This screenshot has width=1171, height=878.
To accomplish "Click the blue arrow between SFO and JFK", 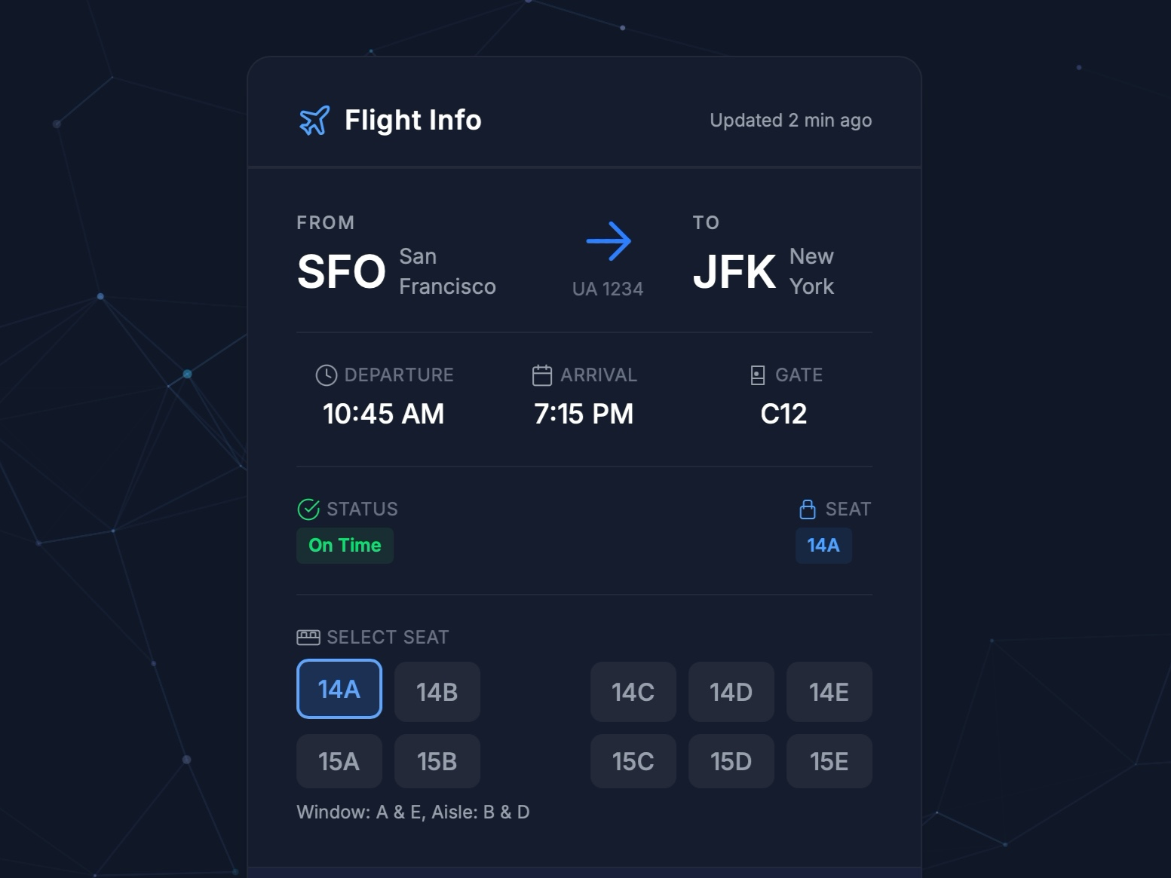I will click(609, 240).
